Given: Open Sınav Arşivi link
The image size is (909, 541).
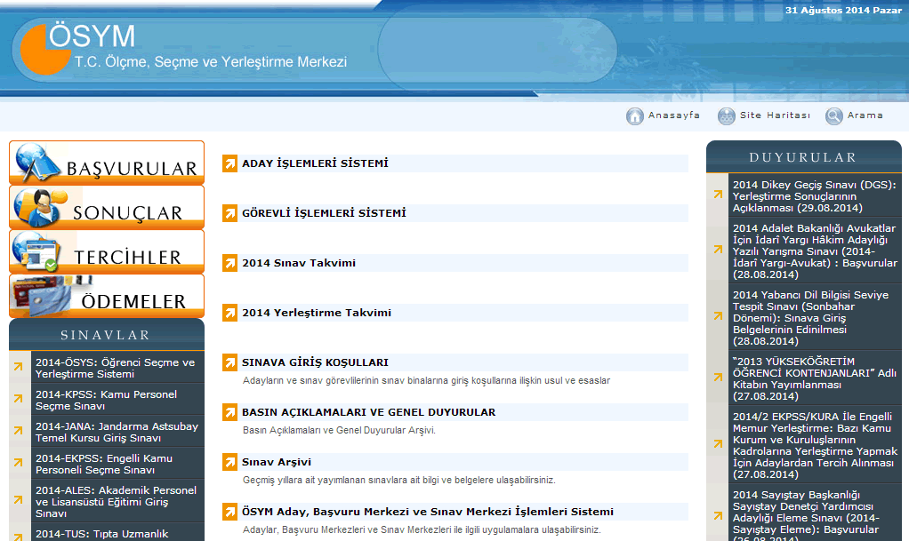Looking at the screenshot, I should point(277,462).
